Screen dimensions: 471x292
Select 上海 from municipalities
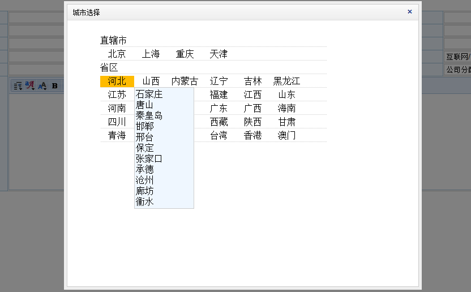[151, 54]
